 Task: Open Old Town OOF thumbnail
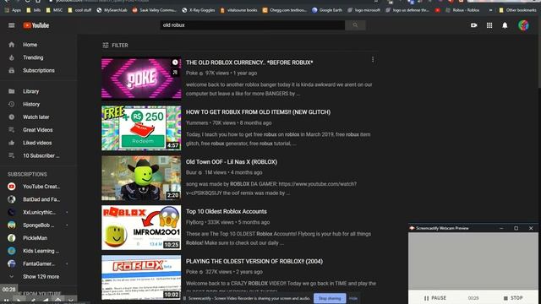tap(141, 178)
